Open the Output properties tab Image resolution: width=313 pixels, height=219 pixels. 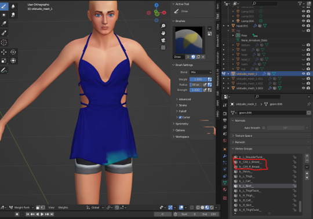point(225,121)
